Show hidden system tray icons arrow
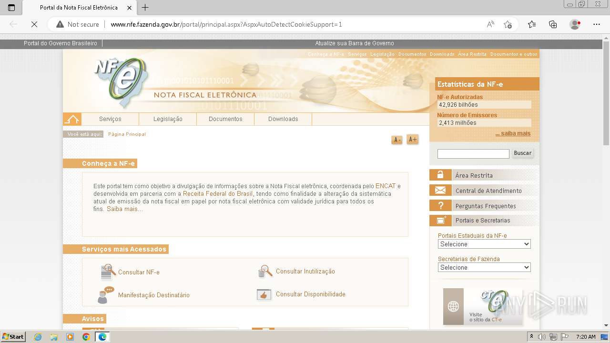Screen dimensions: 610x343 point(531,337)
